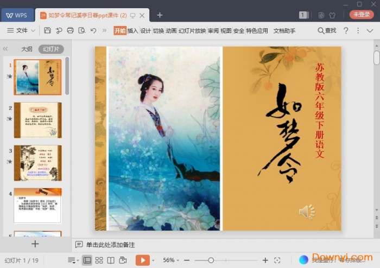380x268 pixels.
Task: Select the 视图 ribbon tab
Action: click(226, 31)
